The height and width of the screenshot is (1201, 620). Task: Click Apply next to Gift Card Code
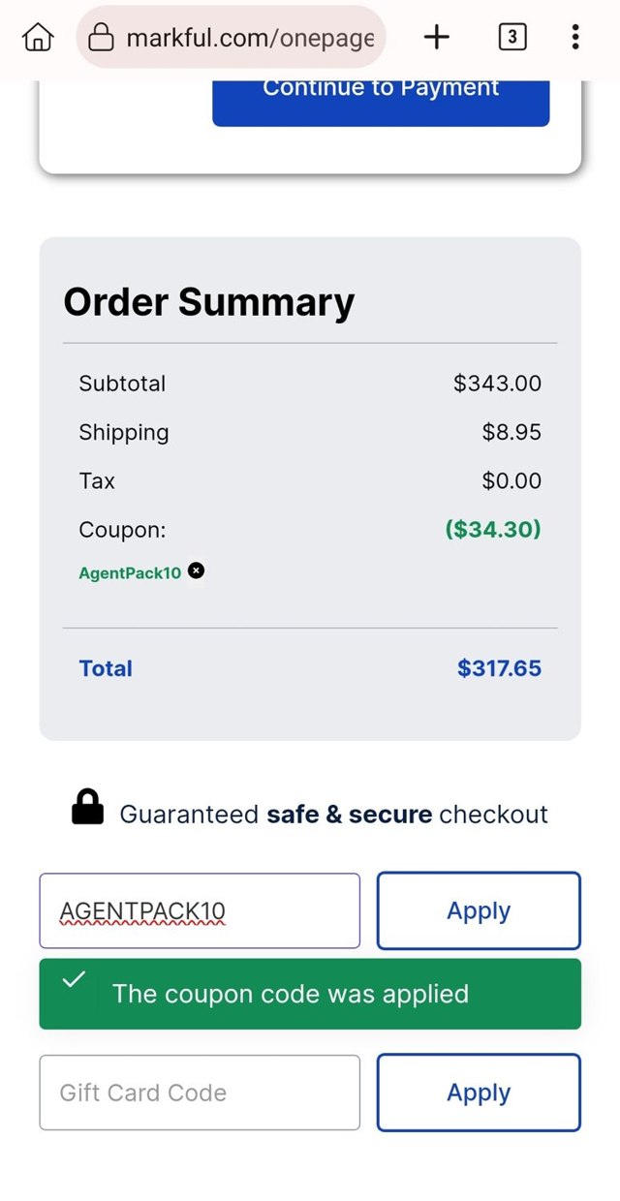click(479, 1093)
